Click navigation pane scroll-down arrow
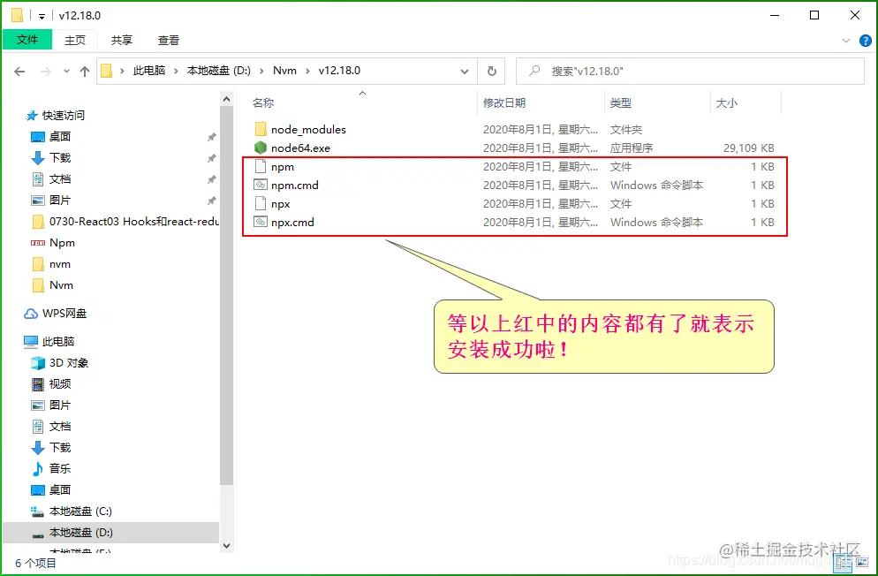This screenshot has height=576, width=878. coord(226,546)
